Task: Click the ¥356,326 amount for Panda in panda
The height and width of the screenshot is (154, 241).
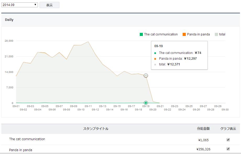Action: tap(203, 149)
